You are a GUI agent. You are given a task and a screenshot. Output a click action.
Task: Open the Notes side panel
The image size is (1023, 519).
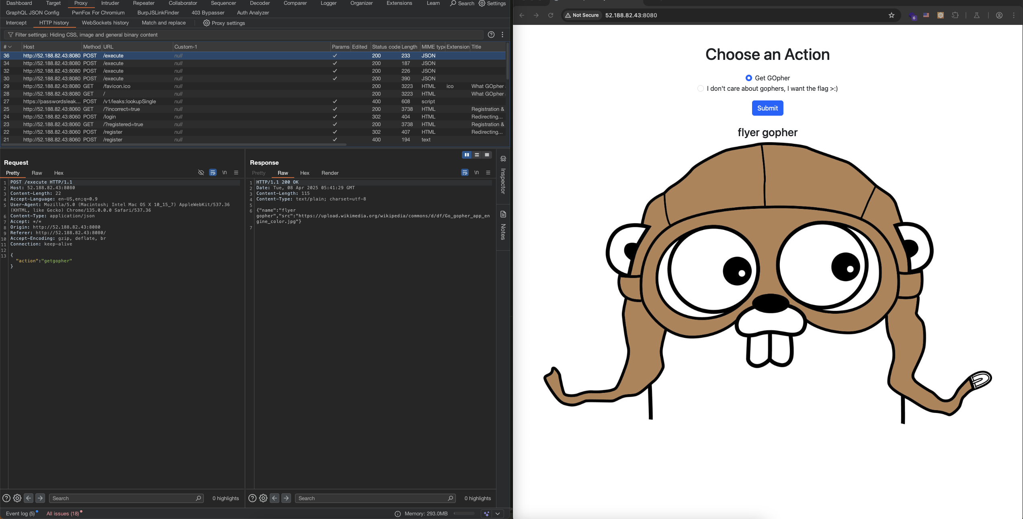[503, 225]
